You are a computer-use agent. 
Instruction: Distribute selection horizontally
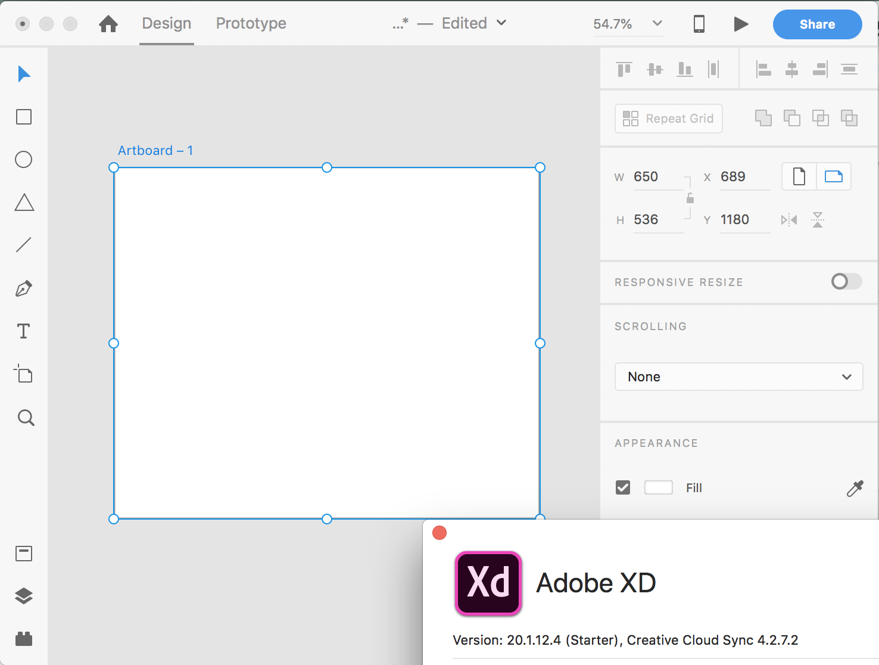(713, 70)
